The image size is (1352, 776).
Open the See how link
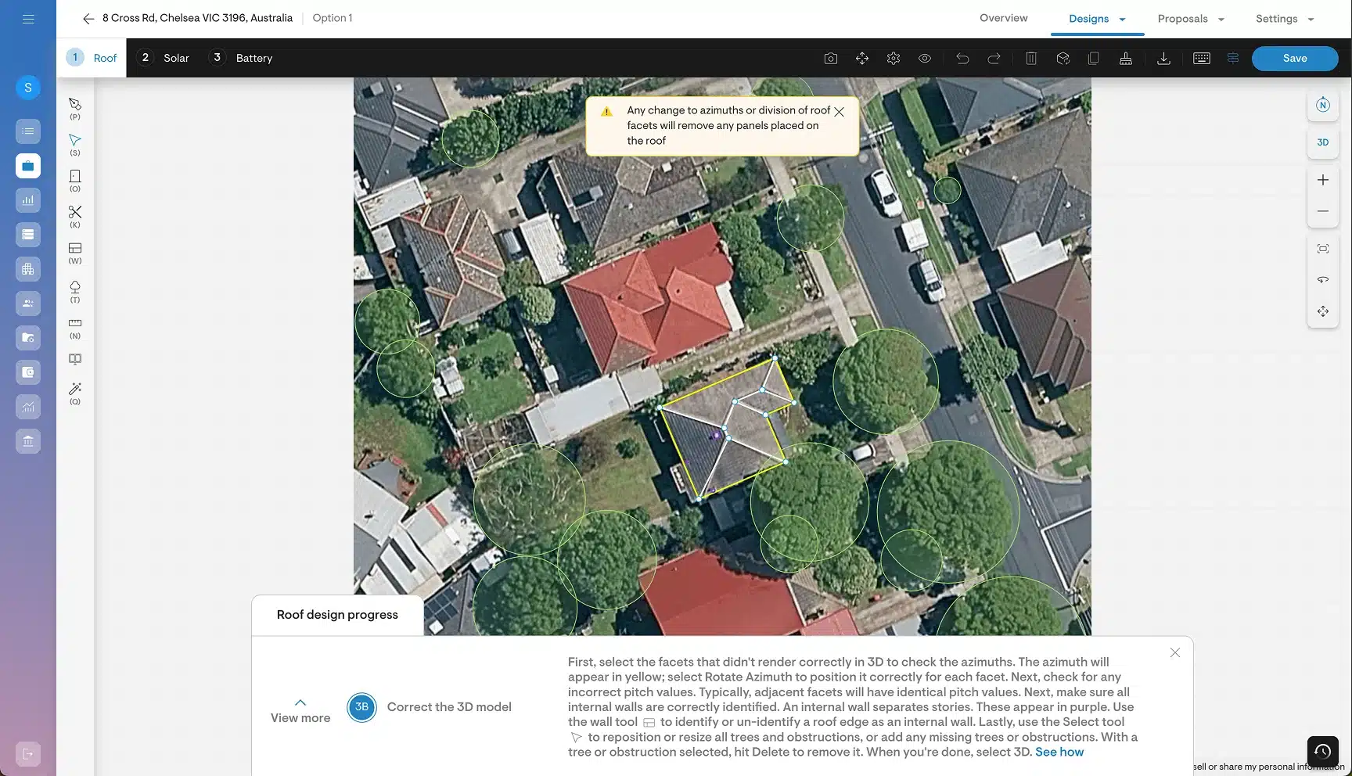1059,752
